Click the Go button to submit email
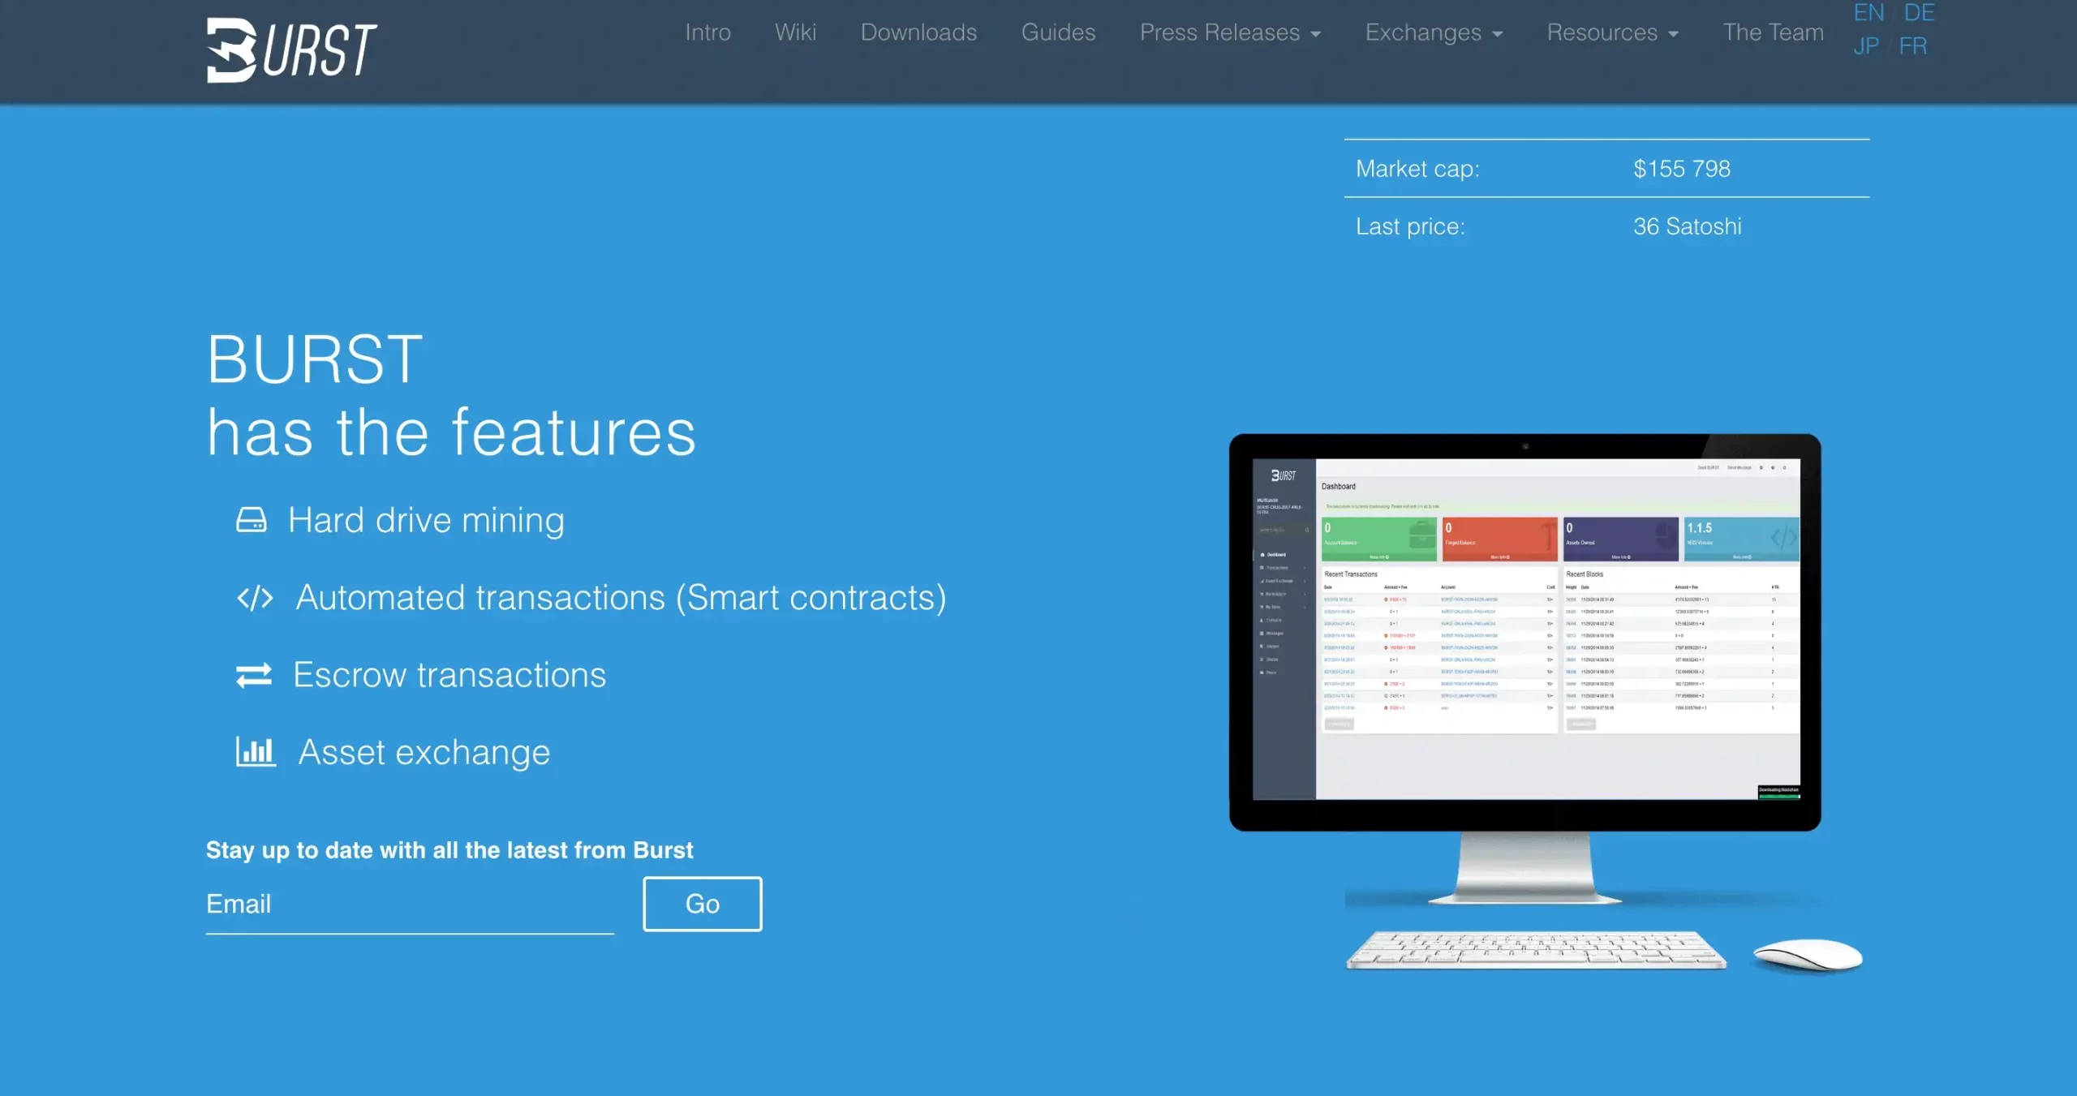This screenshot has width=2077, height=1096. coord(702,904)
